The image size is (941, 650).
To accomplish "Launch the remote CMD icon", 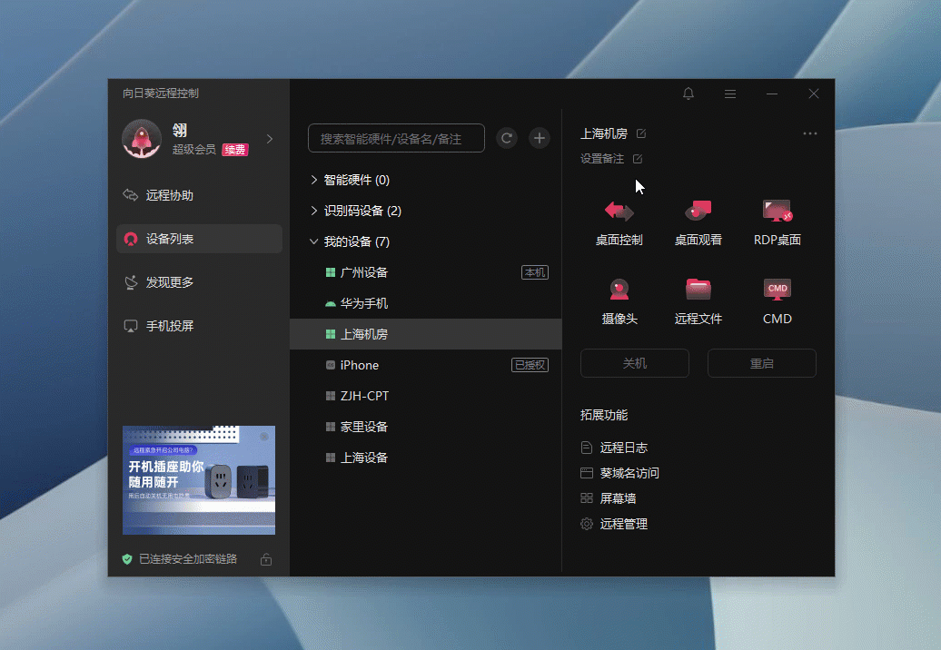I will [777, 290].
